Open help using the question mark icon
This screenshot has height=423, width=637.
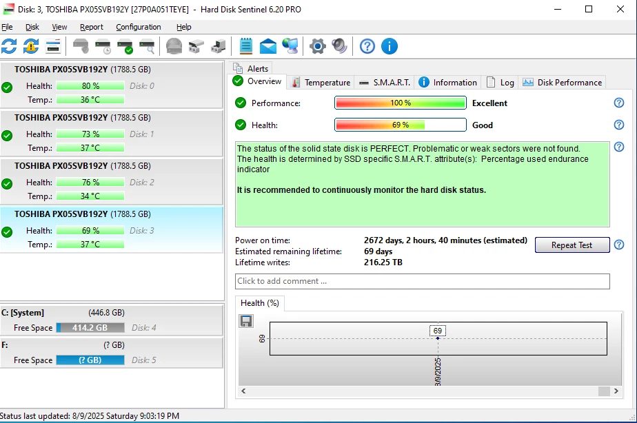coord(367,46)
